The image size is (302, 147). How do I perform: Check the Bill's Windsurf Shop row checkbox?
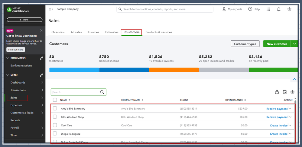point(55,117)
